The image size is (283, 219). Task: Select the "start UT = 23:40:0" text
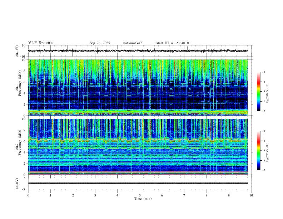click(173, 43)
